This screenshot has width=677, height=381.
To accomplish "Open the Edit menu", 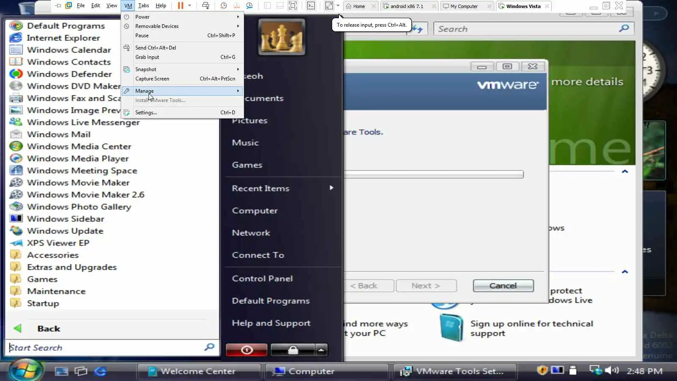I will click(x=96, y=6).
